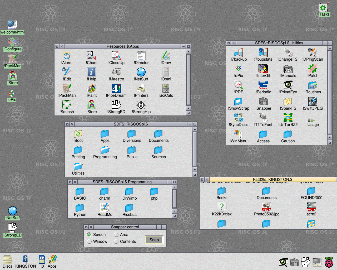337x270 pixels.
Task: Click scroll down arrow in Resources Apps window
Action: point(188,108)
